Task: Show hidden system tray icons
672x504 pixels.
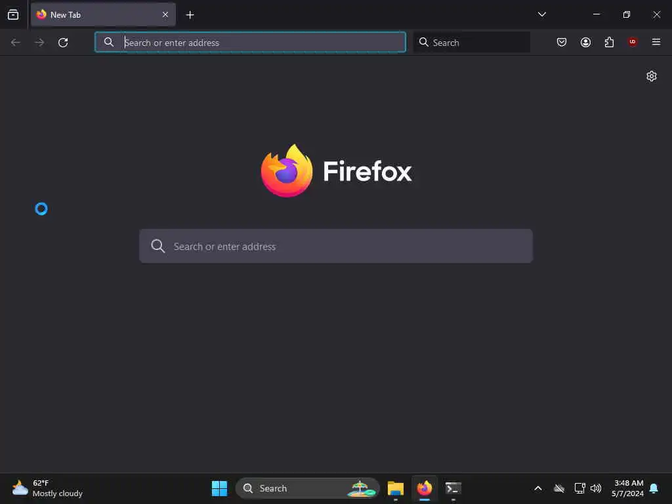Action: (538, 488)
